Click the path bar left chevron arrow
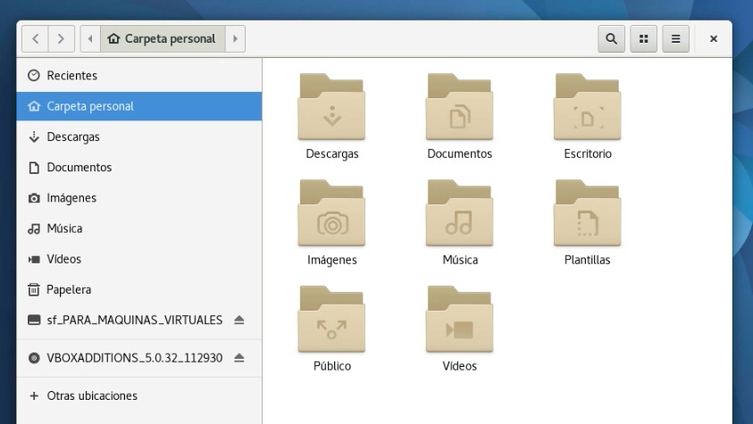 90,39
